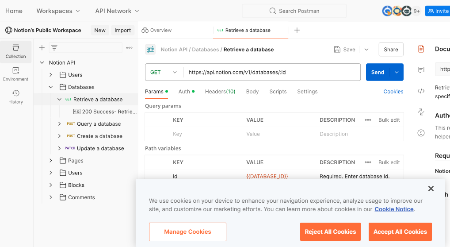Image resolution: width=450 pixels, height=247 pixels.
Task: Expand the Pages folder
Action: (51, 160)
